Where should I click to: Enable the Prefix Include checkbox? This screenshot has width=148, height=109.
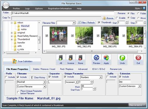[6, 77]
